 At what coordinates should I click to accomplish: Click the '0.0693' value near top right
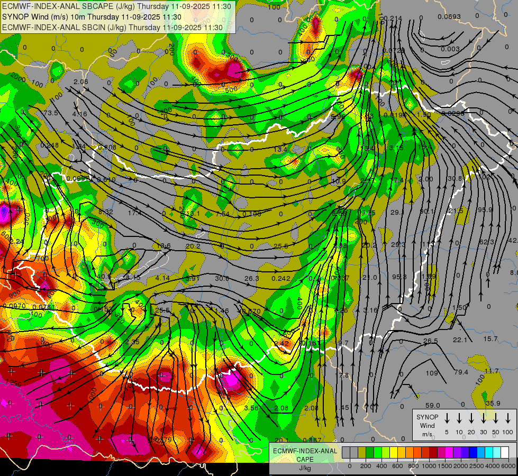click(x=449, y=17)
